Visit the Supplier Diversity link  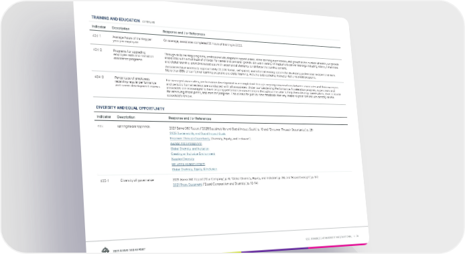coord(183,159)
